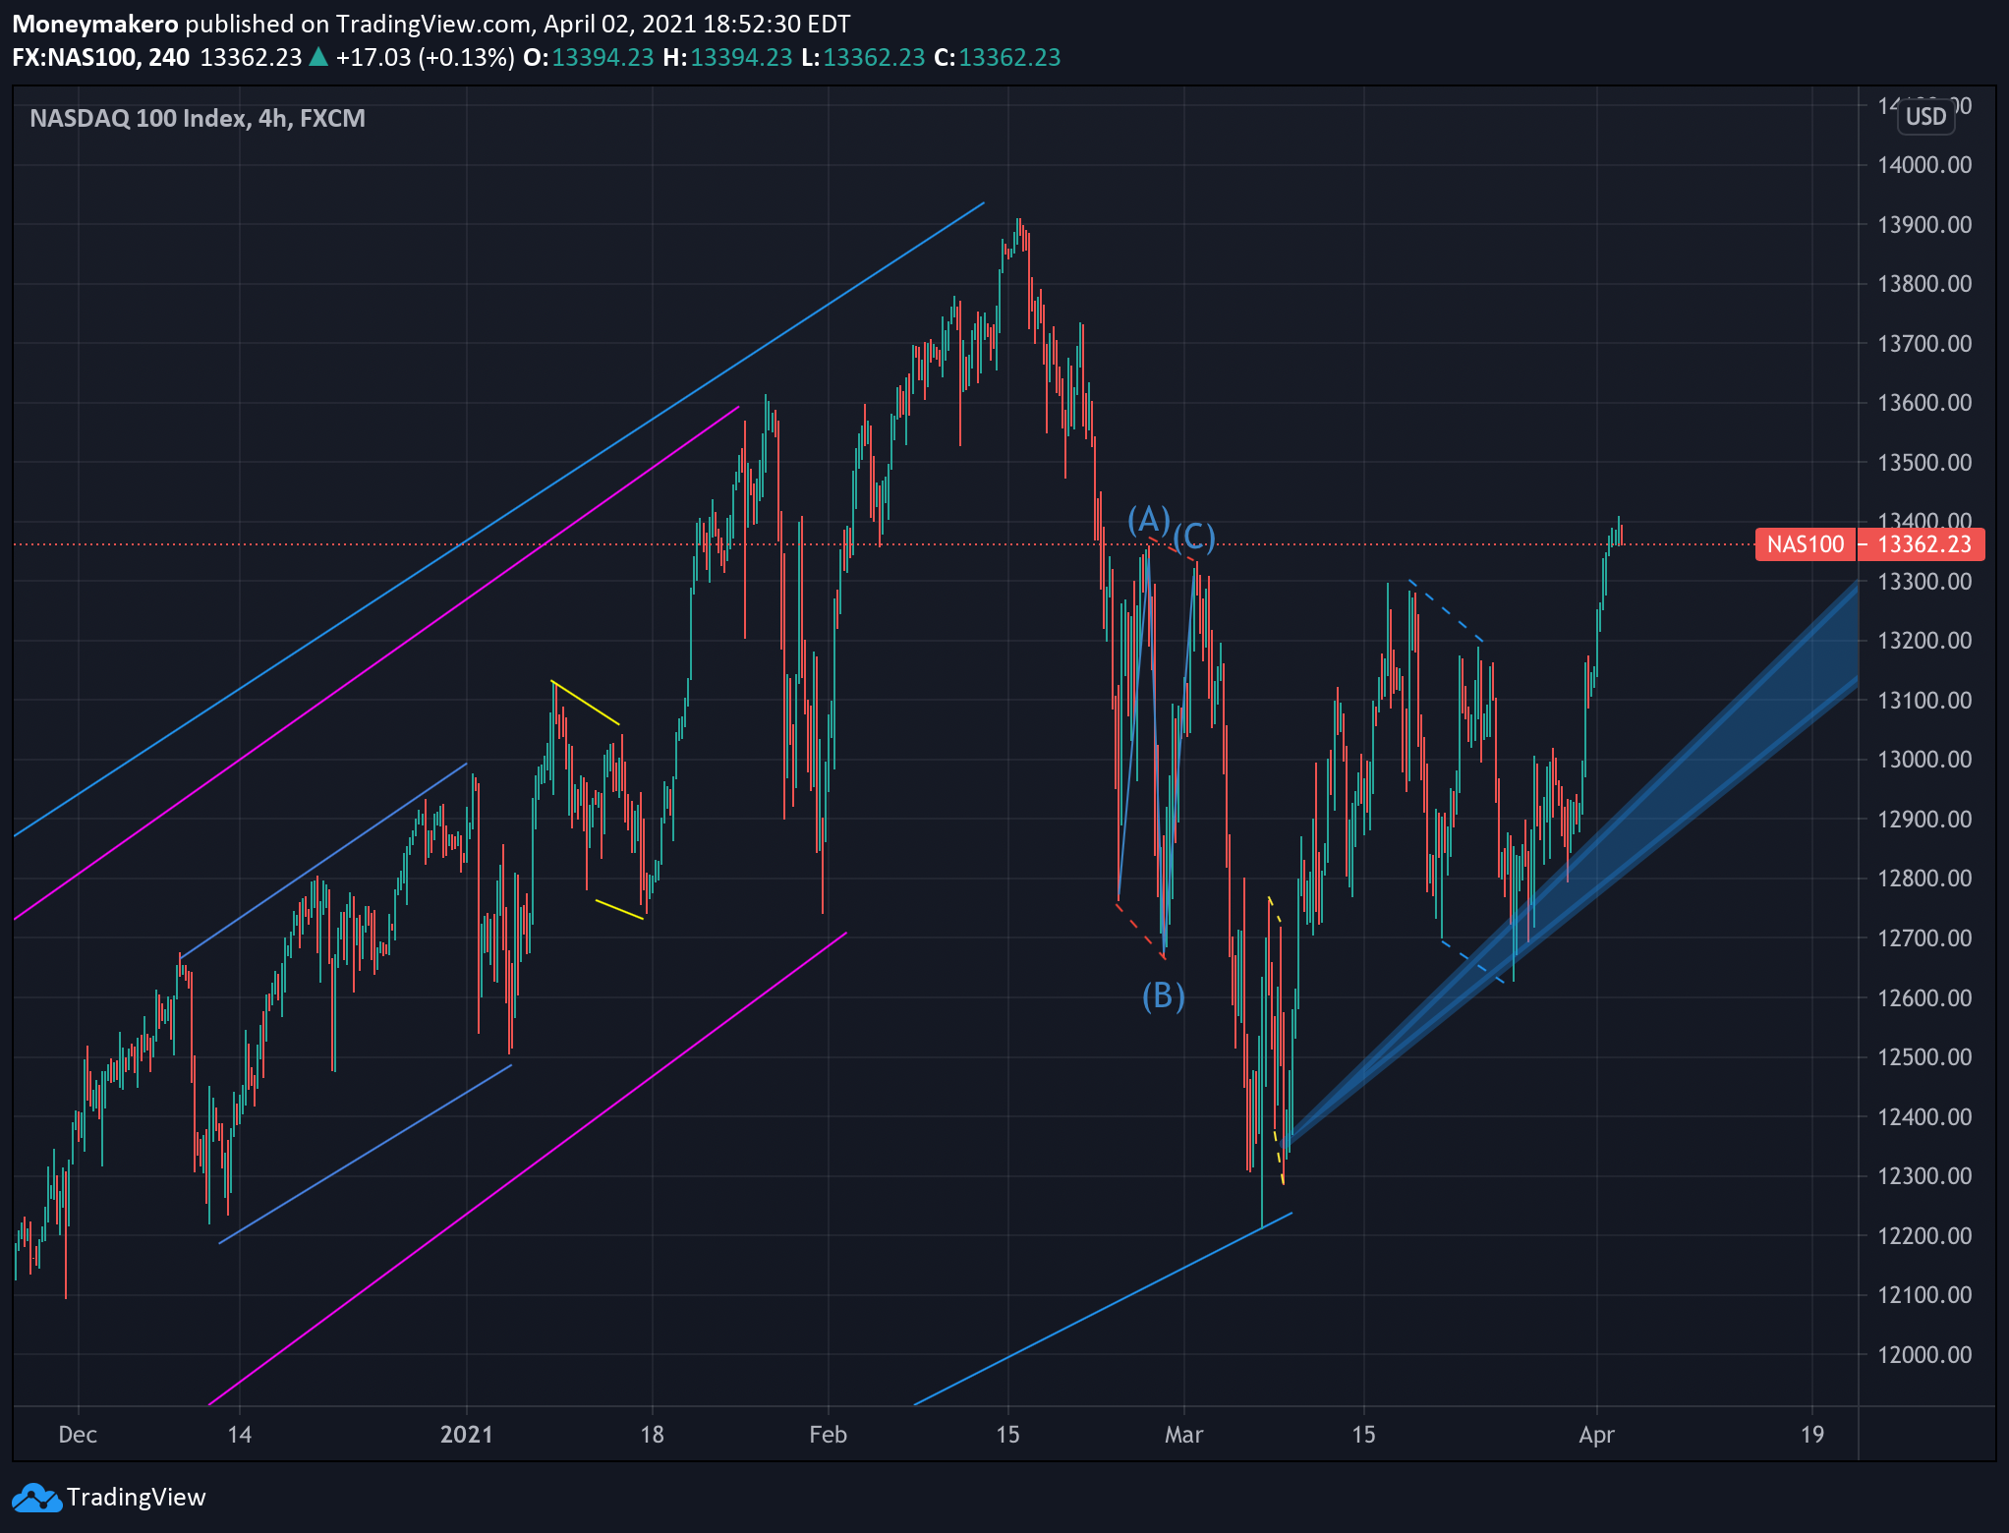Click the high value H:13394.23
This screenshot has width=2009, height=1533.
click(x=727, y=57)
